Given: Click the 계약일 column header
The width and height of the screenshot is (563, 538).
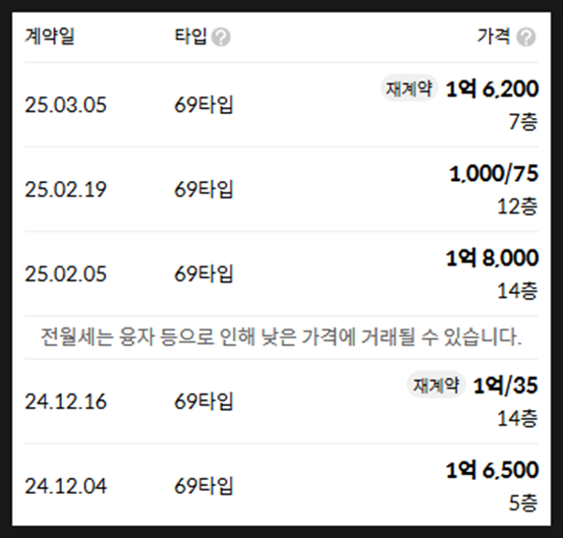Looking at the screenshot, I should pos(49,36).
